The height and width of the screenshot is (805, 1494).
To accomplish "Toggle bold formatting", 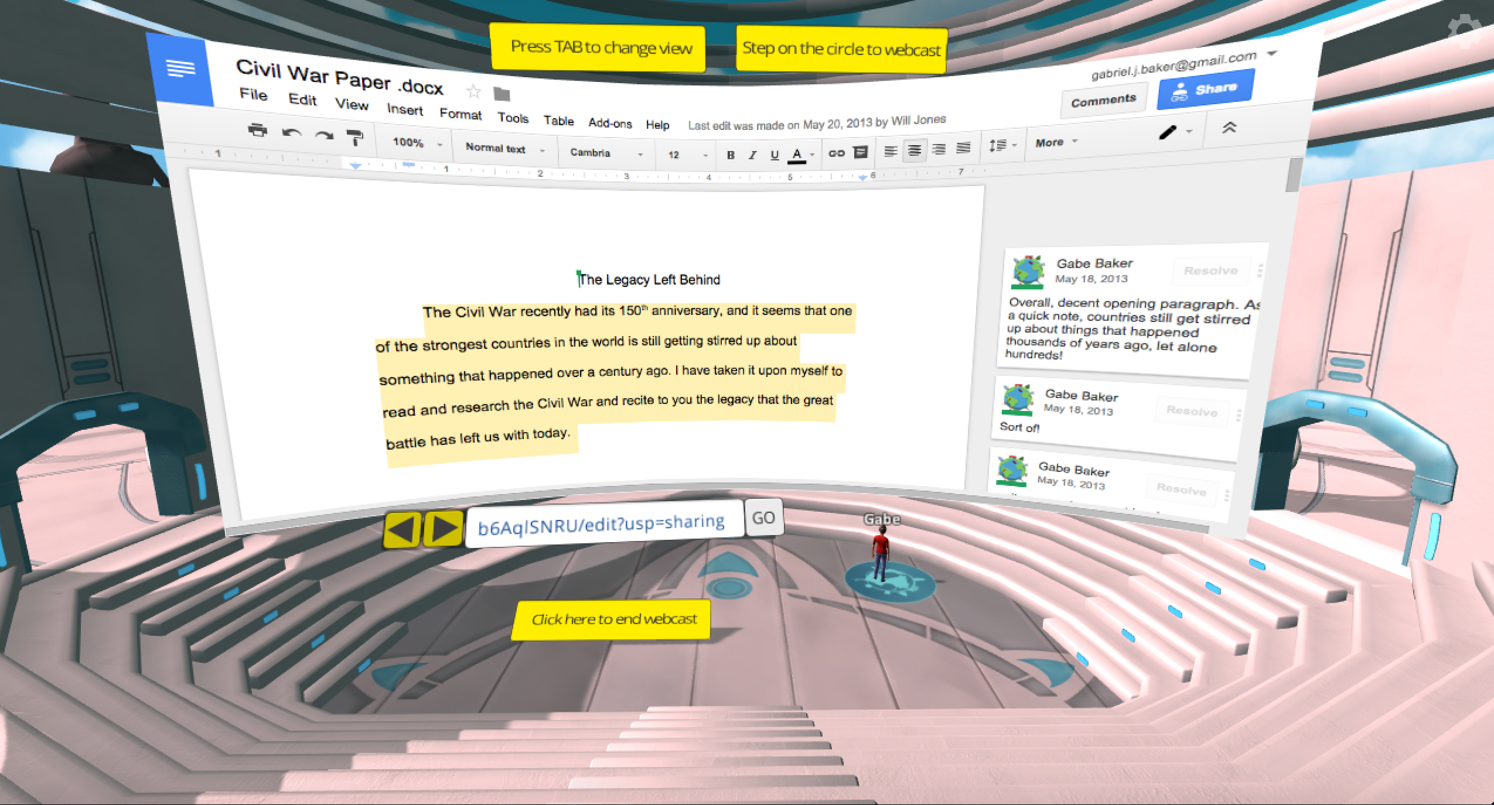I will [x=730, y=155].
